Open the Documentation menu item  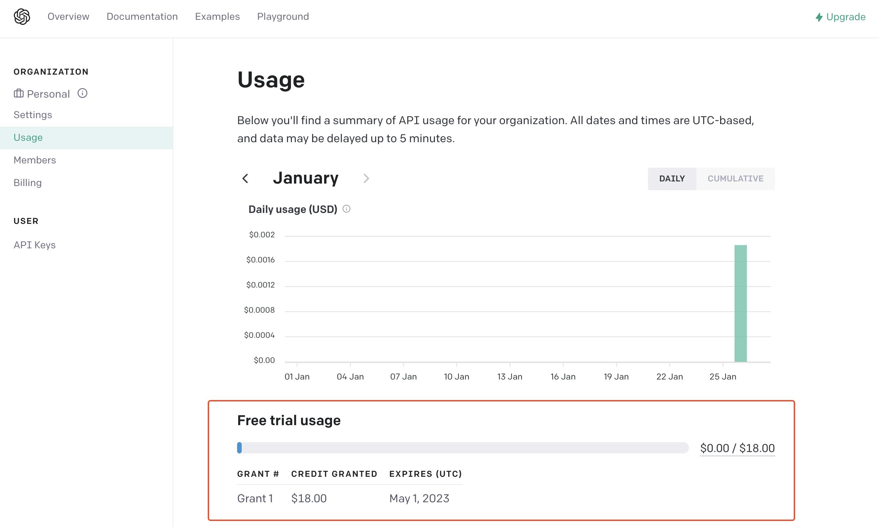pos(142,17)
